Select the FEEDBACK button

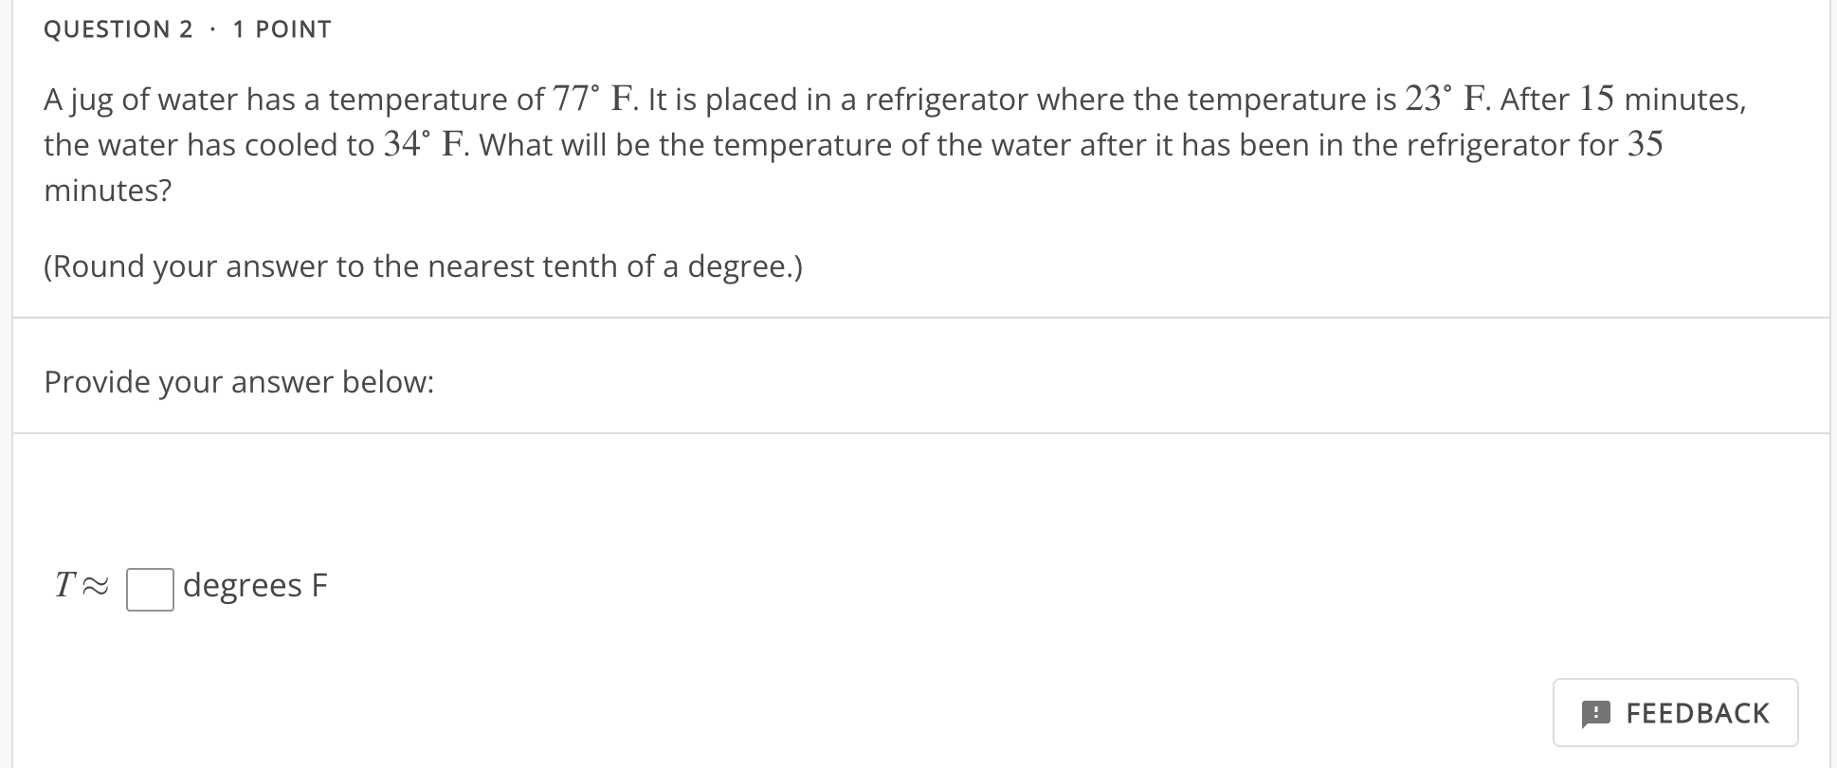click(1674, 712)
